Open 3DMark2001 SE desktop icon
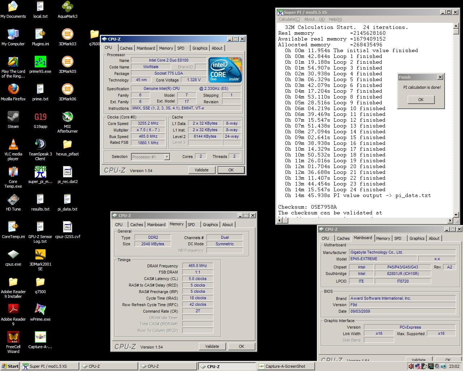463x371 pixels. click(x=40, y=260)
